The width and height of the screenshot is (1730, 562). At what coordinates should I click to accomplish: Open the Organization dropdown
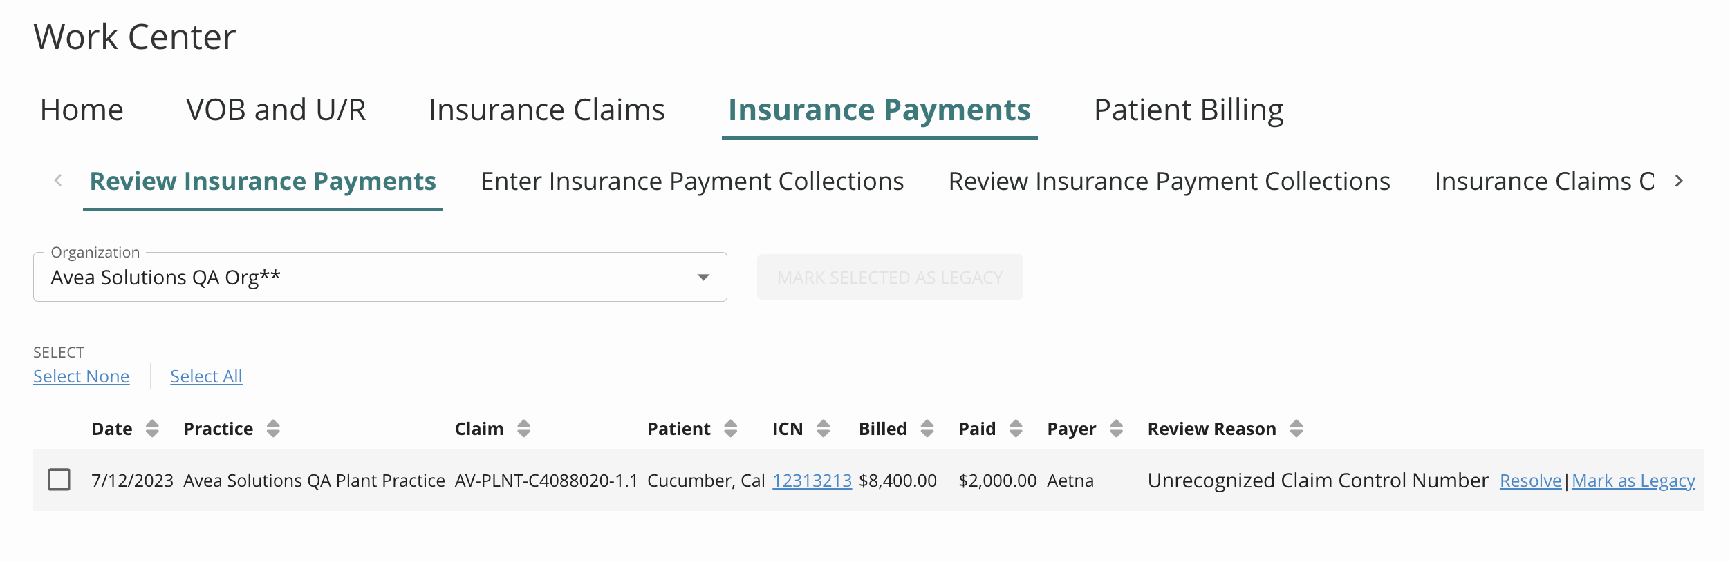(380, 277)
